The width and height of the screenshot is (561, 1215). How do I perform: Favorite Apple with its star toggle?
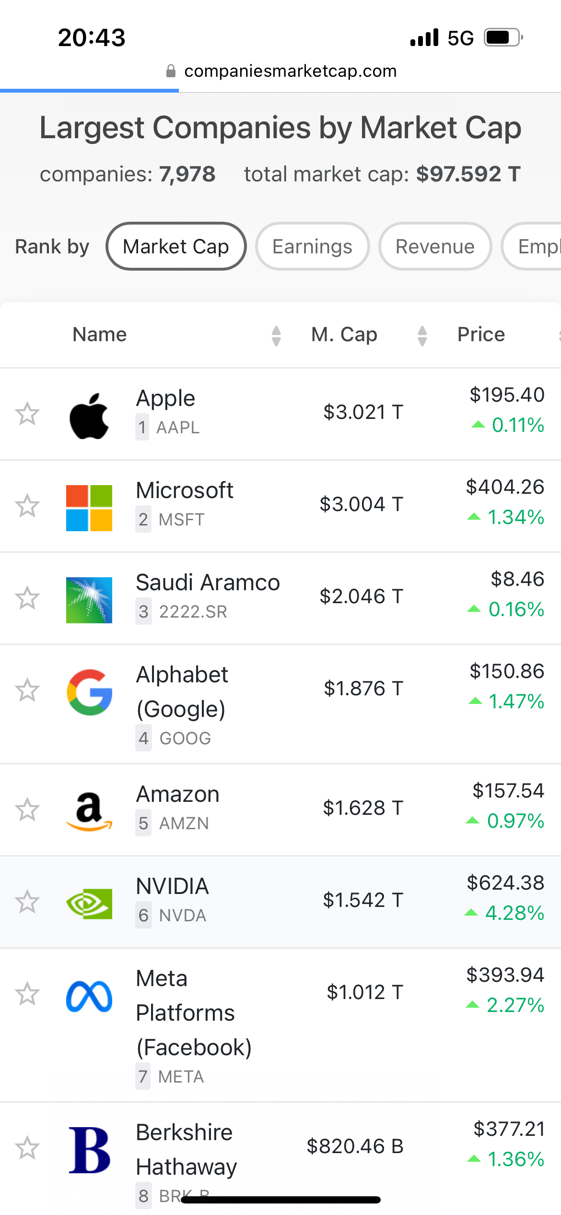click(x=27, y=414)
